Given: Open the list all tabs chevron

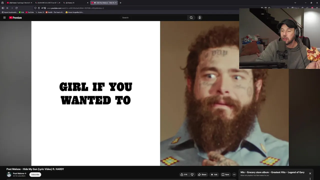Looking at the screenshot, I should 295,3.
